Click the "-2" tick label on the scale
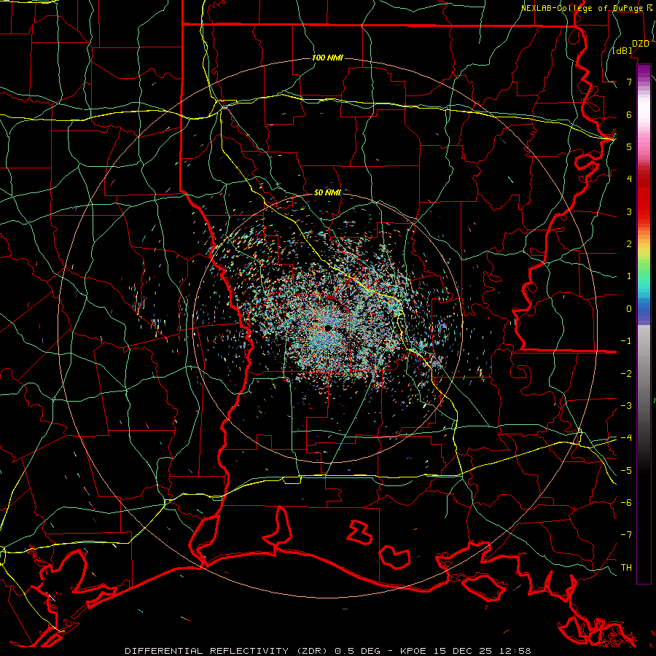Viewport: 656px width, 656px height. tap(626, 373)
